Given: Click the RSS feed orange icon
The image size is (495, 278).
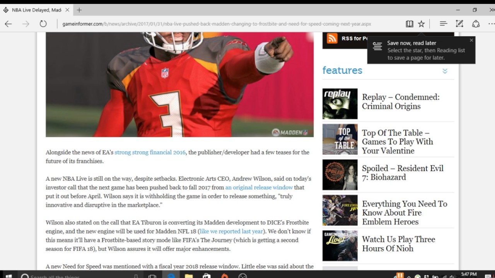Looking at the screenshot, I should pyautogui.click(x=332, y=38).
